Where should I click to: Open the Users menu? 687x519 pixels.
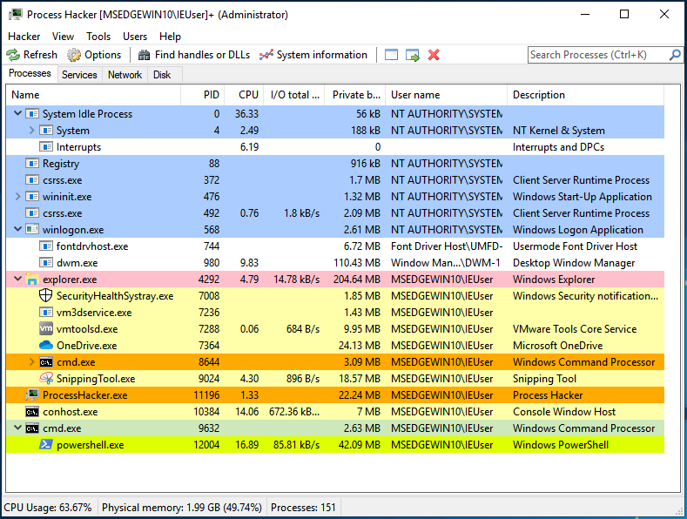pos(134,37)
